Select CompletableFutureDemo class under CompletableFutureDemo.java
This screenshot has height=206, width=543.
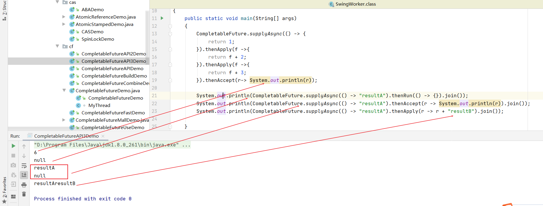pyautogui.click(x=116, y=98)
